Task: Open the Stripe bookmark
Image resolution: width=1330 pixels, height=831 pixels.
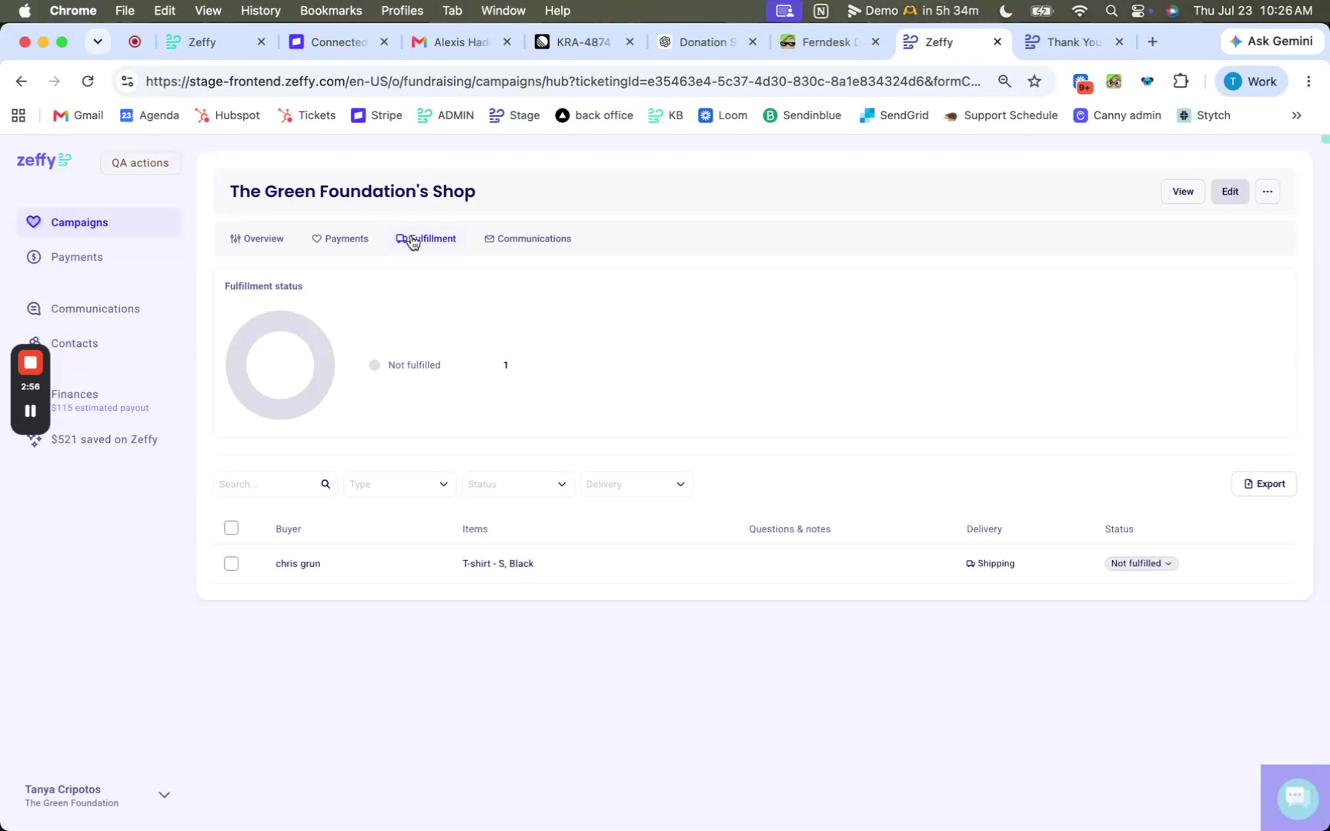Action: click(x=376, y=115)
